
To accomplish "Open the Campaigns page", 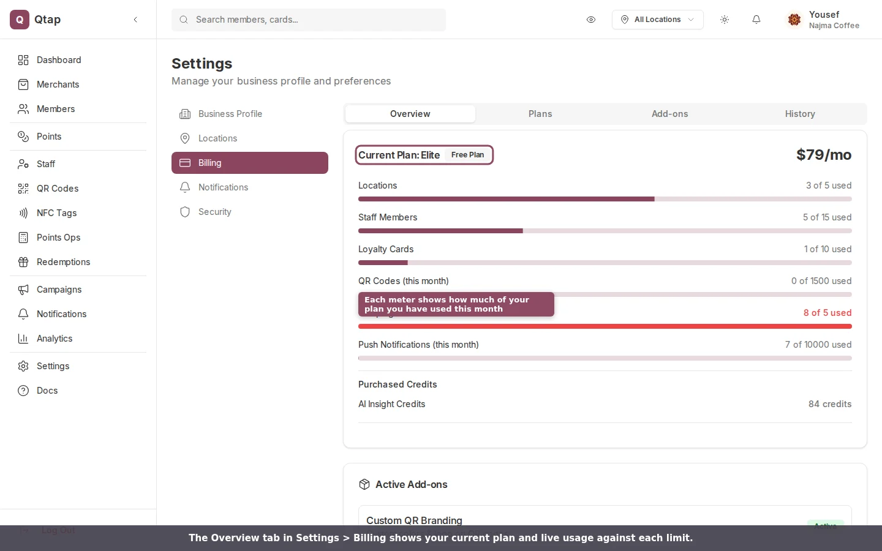I will pos(78,290).
